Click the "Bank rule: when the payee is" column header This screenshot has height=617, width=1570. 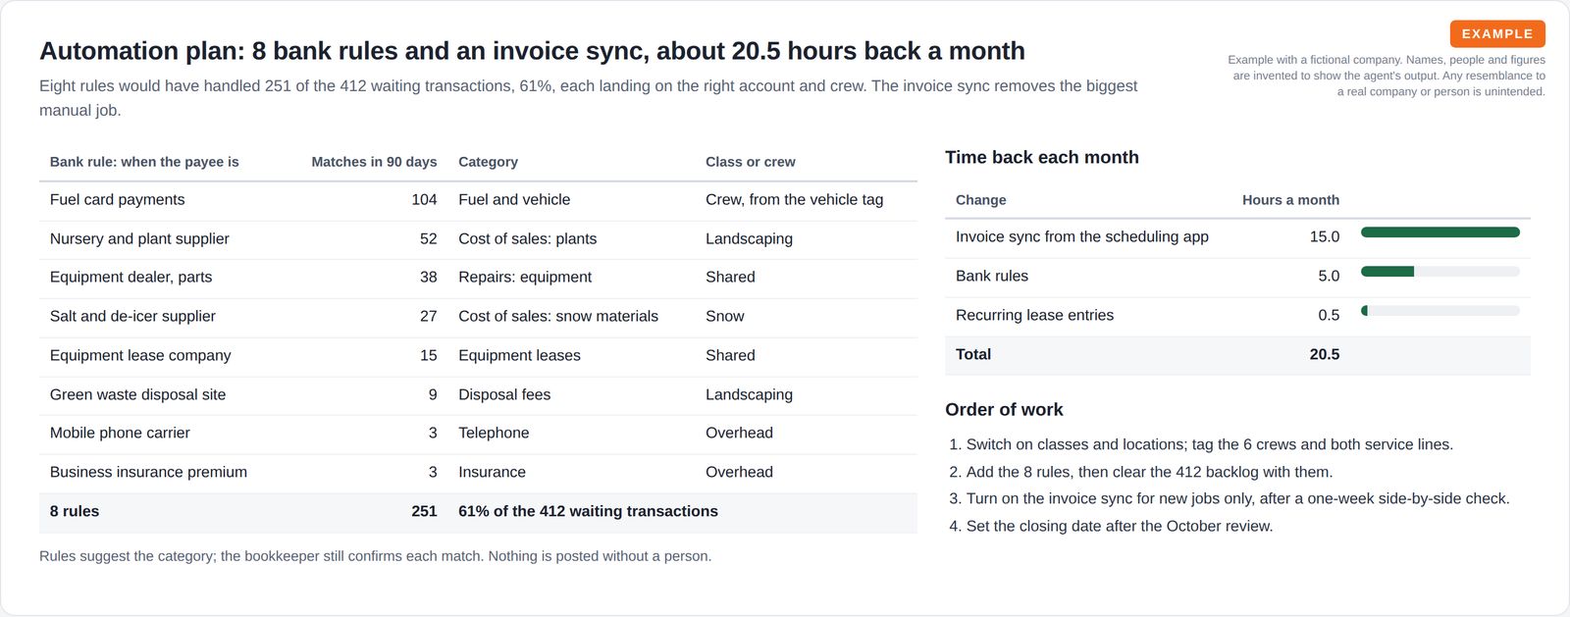[144, 162]
